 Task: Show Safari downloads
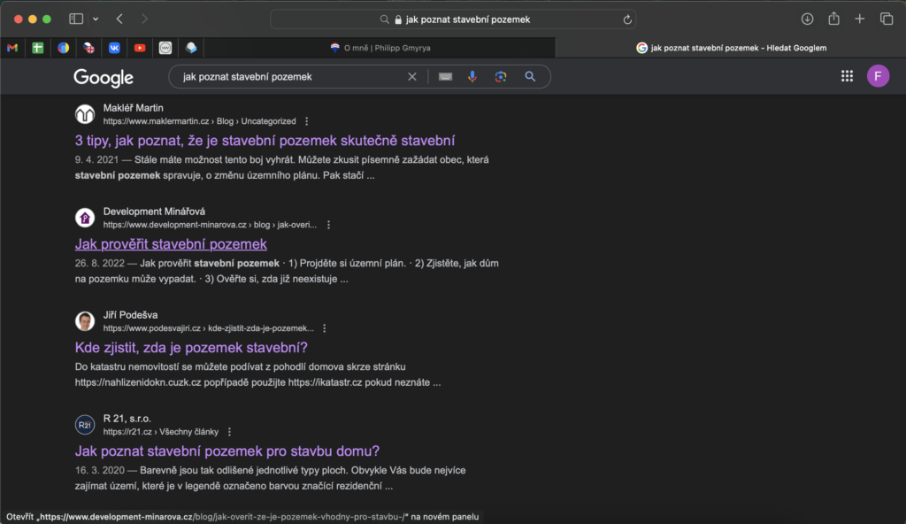tap(807, 19)
